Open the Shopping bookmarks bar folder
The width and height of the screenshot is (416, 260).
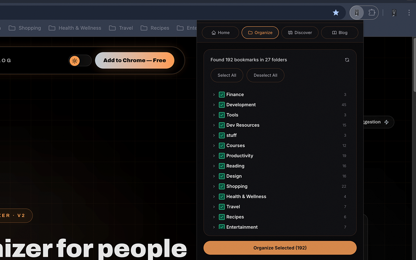point(25,28)
